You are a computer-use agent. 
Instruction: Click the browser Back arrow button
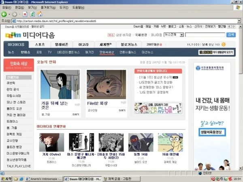point(4,14)
